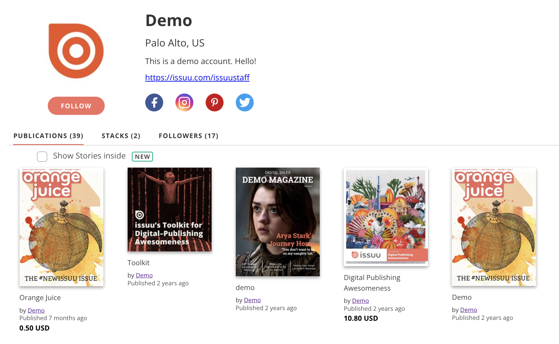Click the 0.50 USD price
The width and height of the screenshot is (559, 344).
pos(34,328)
